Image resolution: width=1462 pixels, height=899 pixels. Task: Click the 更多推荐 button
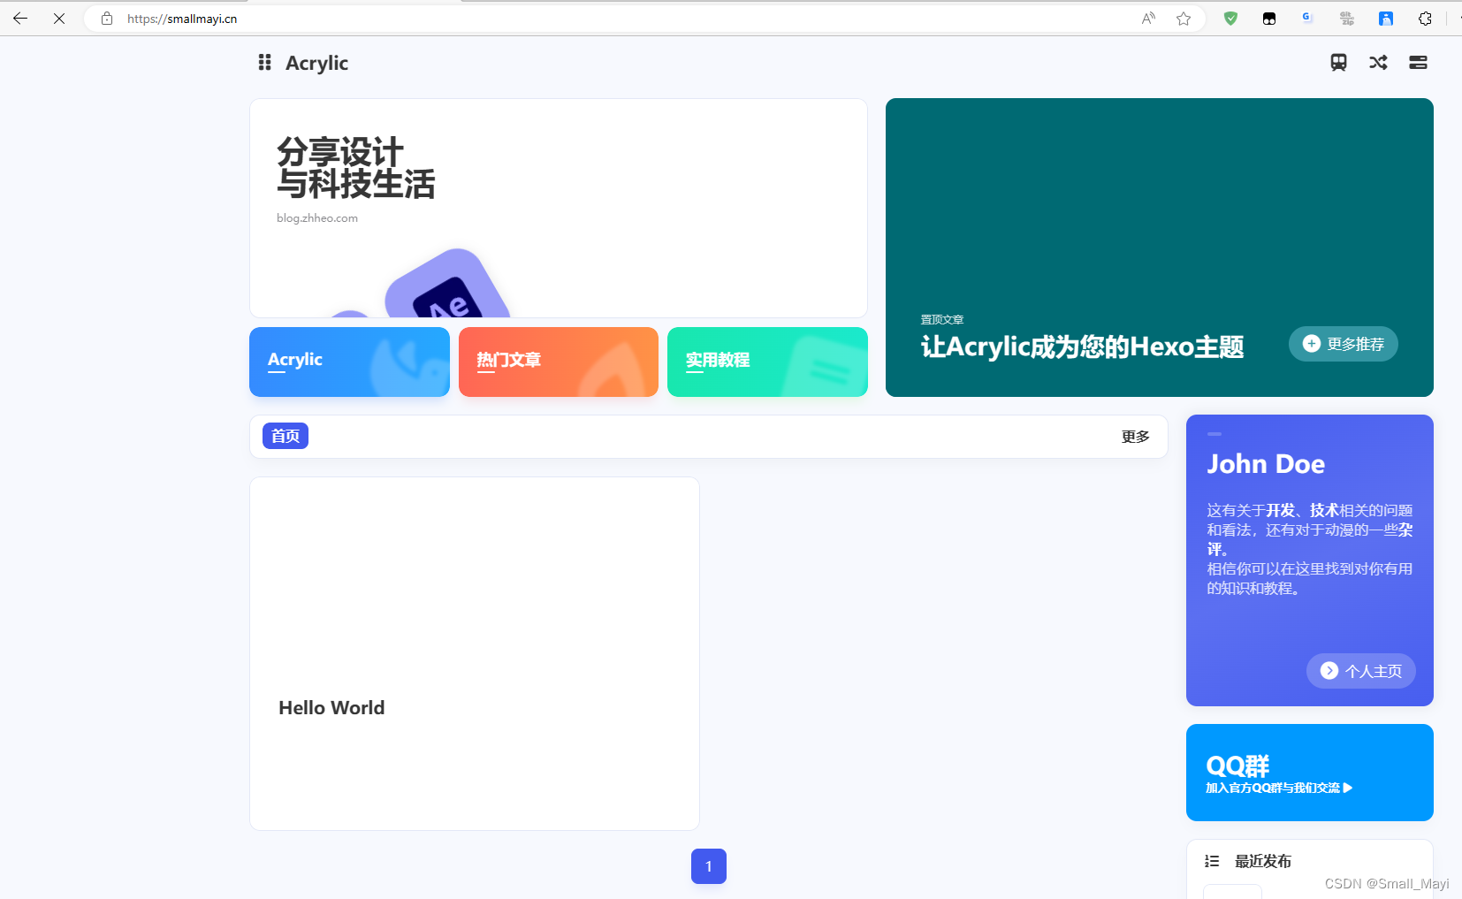coord(1344,344)
